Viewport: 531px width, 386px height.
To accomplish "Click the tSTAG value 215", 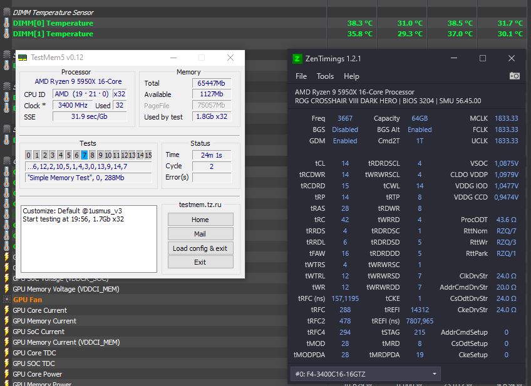I will 420,332.
